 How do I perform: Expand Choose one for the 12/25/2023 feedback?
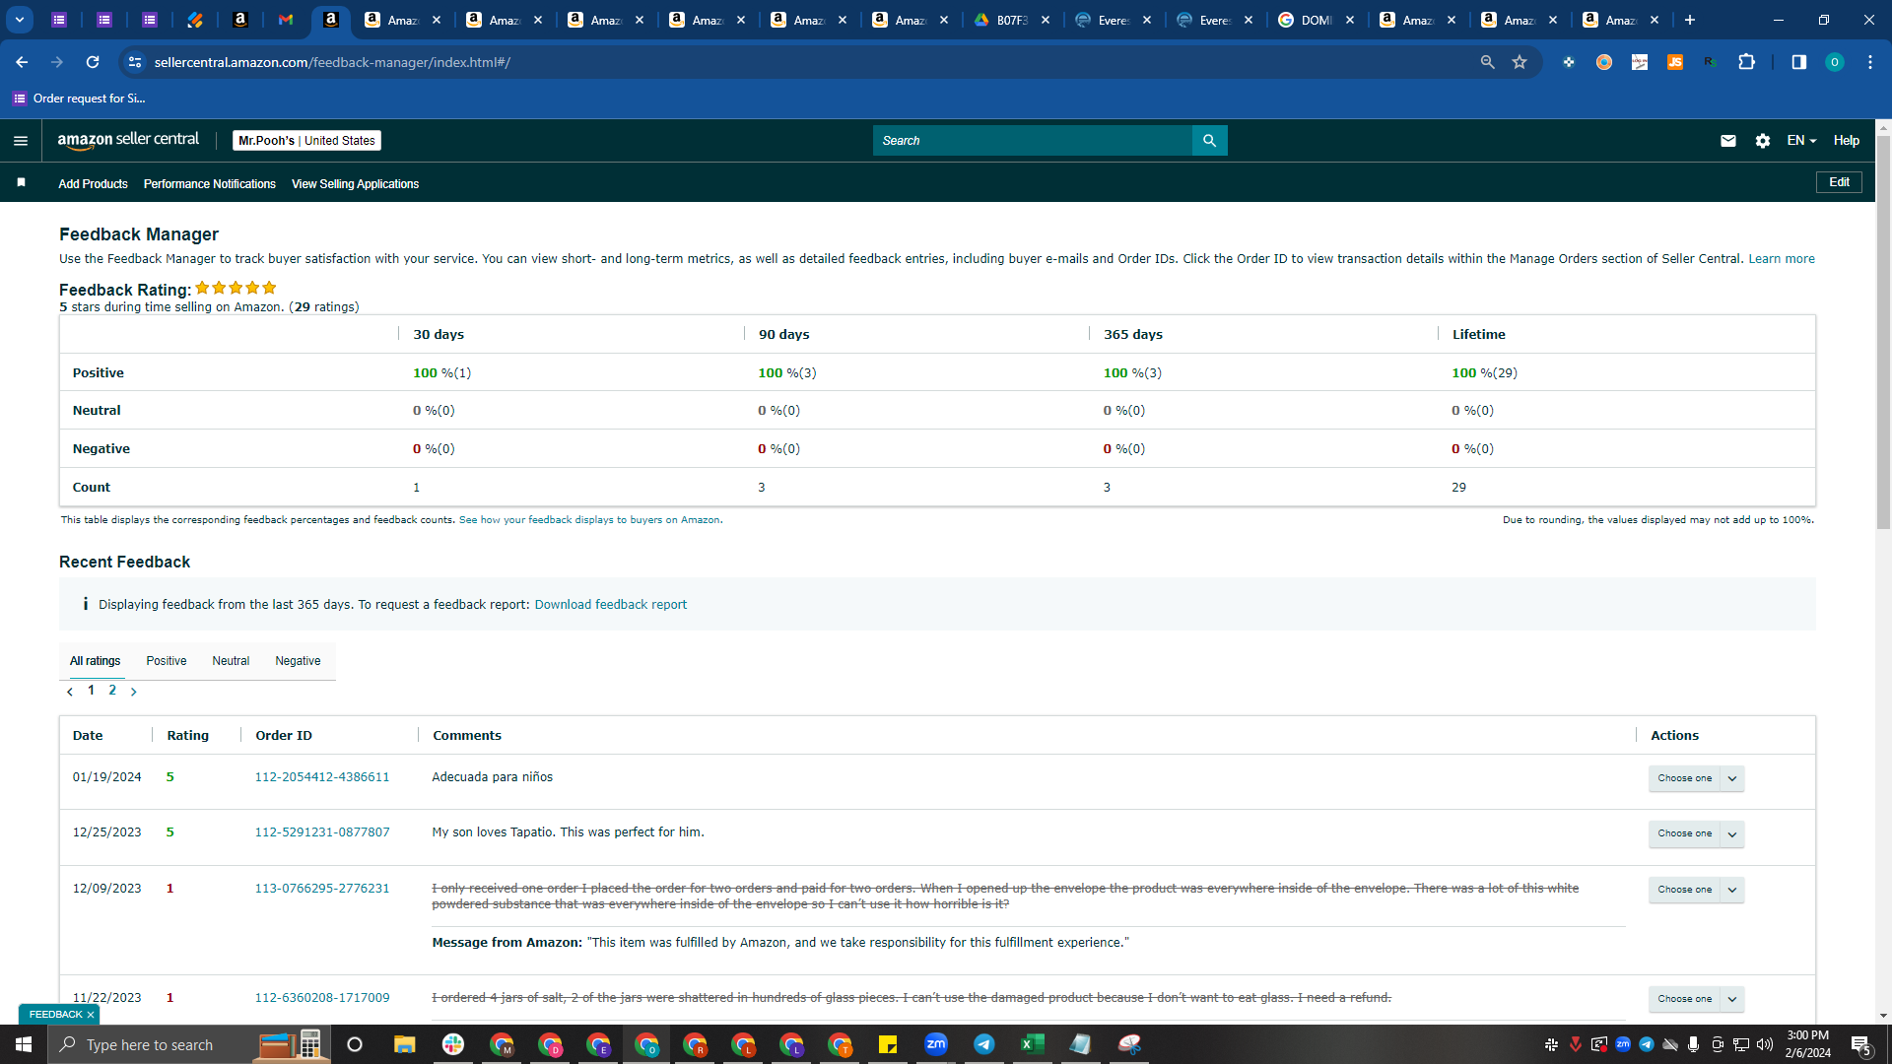click(x=1696, y=833)
